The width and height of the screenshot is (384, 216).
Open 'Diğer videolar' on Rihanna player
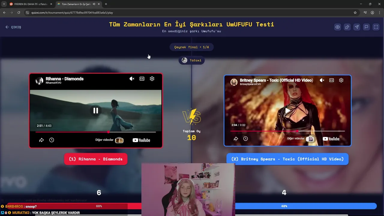pos(109,140)
